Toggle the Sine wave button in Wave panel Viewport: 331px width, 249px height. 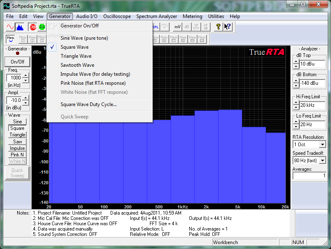click(x=17, y=122)
